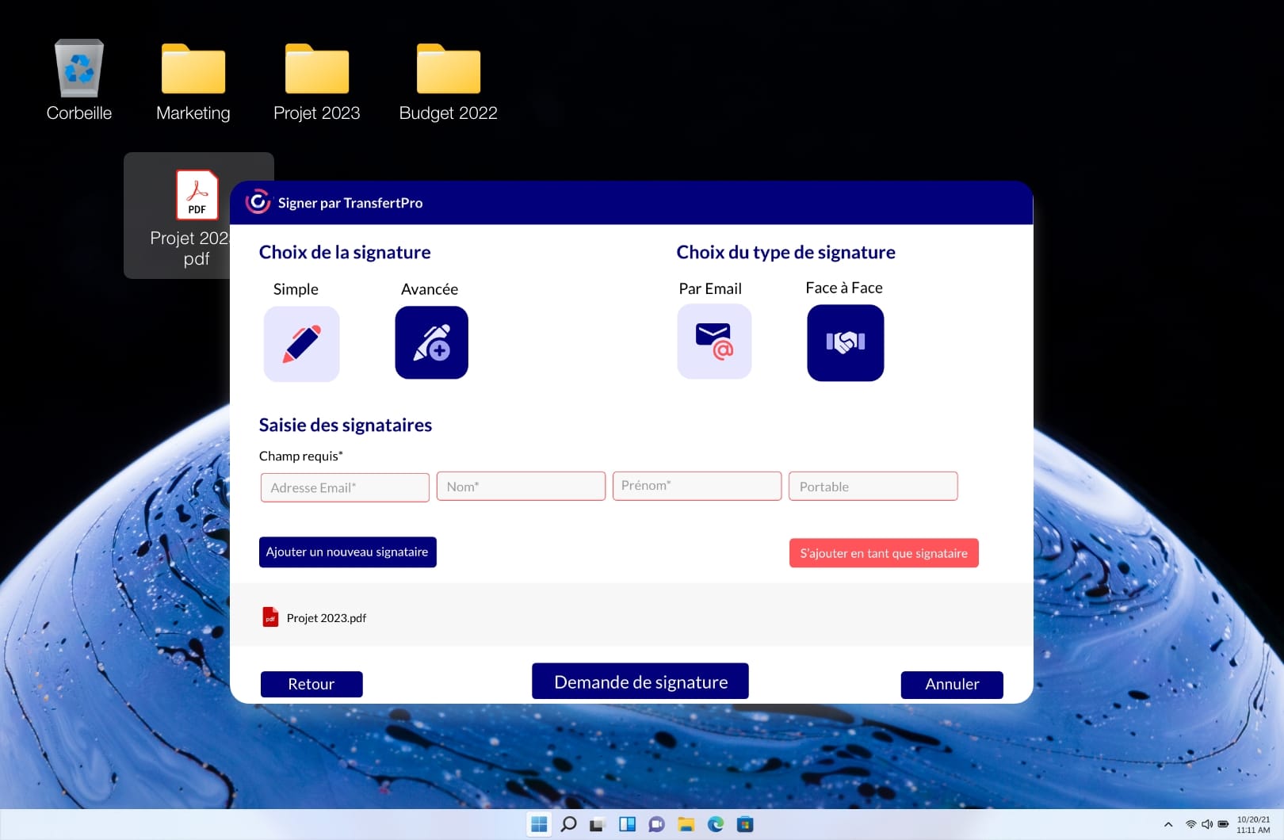1284x840 pixels.
Task: Open the Corbeille recycle bin icon
Action: coord(79,68)
